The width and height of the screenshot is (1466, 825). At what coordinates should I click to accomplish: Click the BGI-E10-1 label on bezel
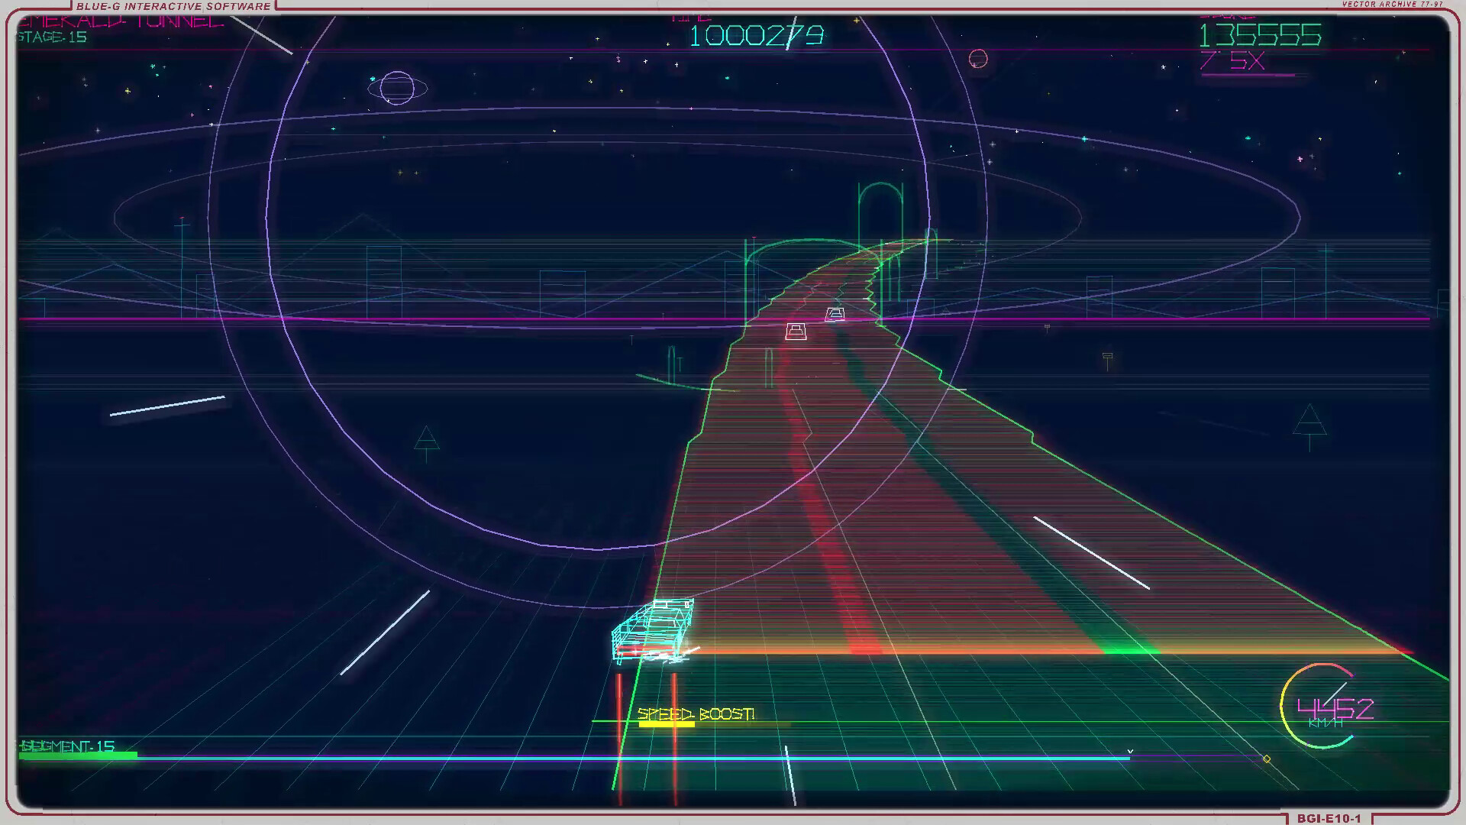tap(1329, 818)
